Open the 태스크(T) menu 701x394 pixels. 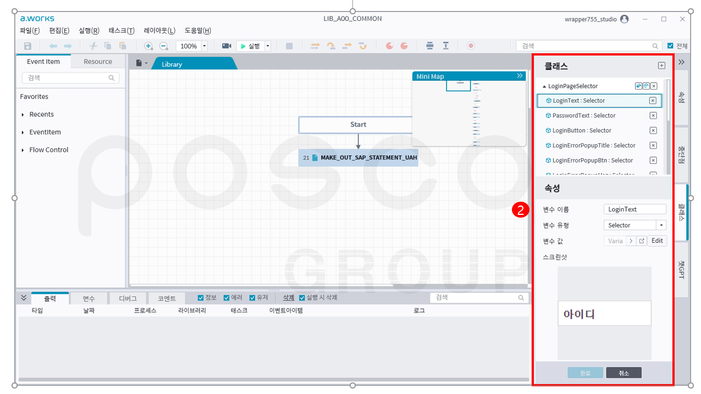point(121,31)
